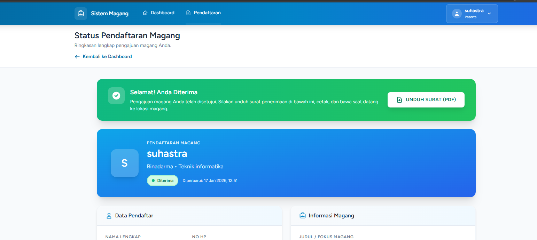The height and width of the screenshot is (240, 537).
Task: Click the large S avatar tile
Action: tap(124, 163)
